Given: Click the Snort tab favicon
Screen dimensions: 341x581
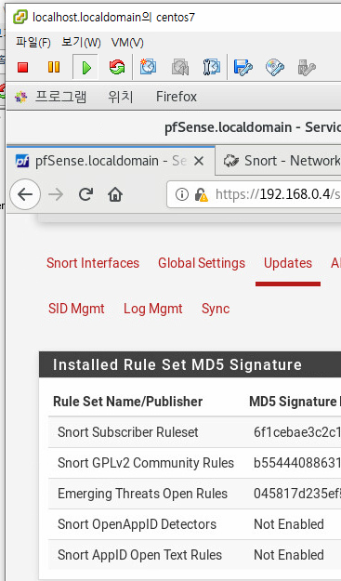Looking at the screenshot, I should point(231,161).
